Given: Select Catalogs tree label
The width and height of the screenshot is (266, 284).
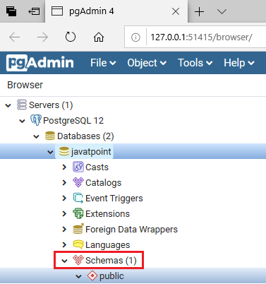Looking at the screenshot, I should coord(103,183).
